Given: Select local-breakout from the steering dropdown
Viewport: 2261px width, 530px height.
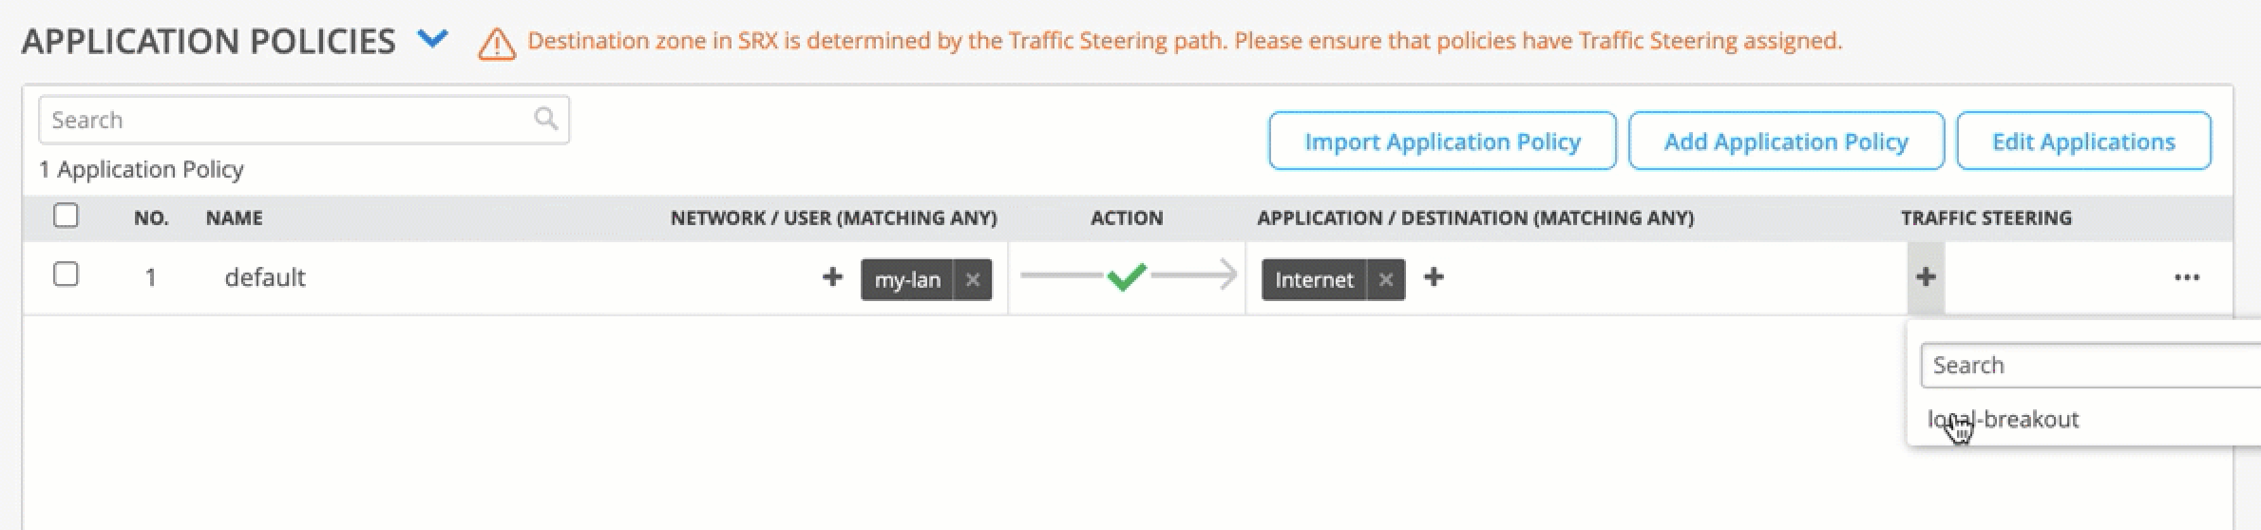Looking at the screenshot, I should click(2004, 420).
